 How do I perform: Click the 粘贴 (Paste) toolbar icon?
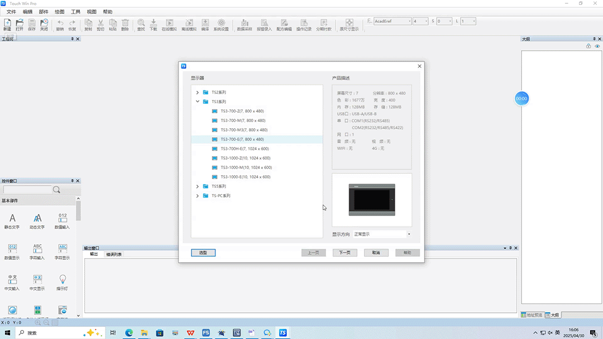tap(113, 25)
